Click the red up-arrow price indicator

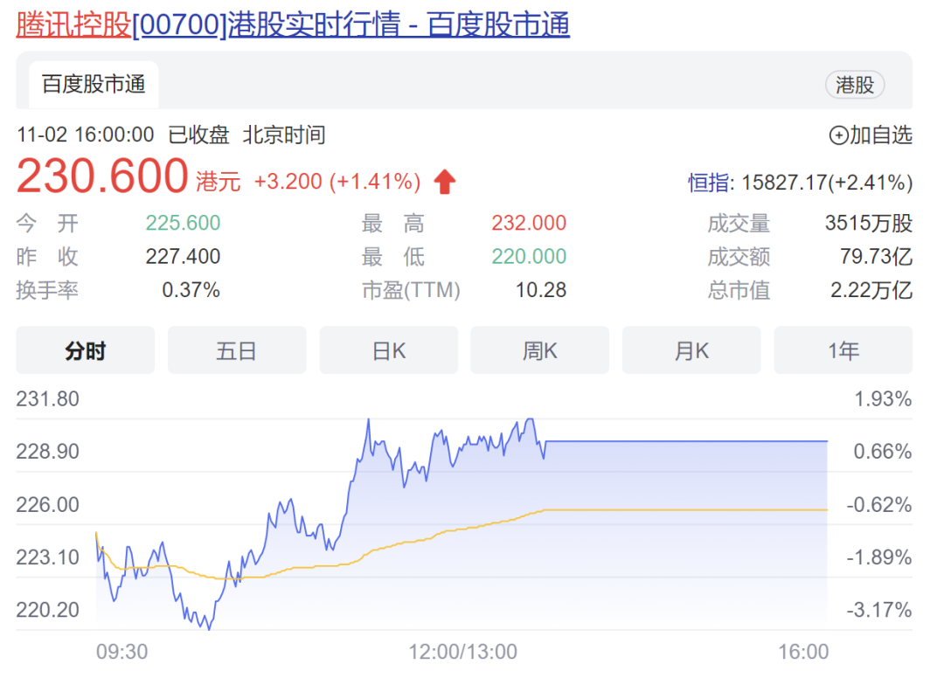(x=445, y=181)
